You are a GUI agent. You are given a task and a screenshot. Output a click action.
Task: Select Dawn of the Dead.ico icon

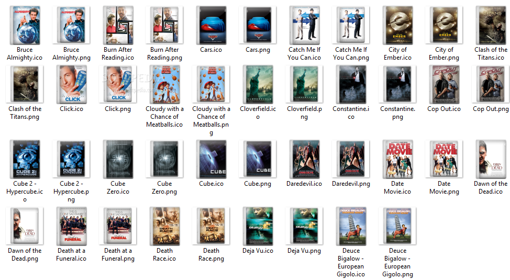click(x=491, y=159)
